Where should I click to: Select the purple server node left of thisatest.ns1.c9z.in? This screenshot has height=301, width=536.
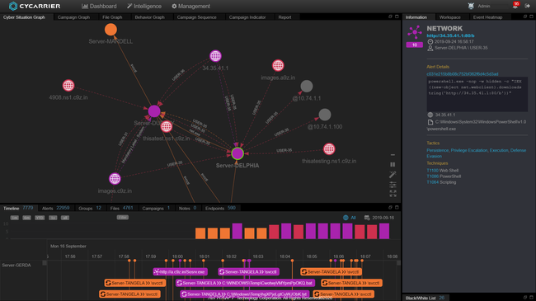(154, 111)
